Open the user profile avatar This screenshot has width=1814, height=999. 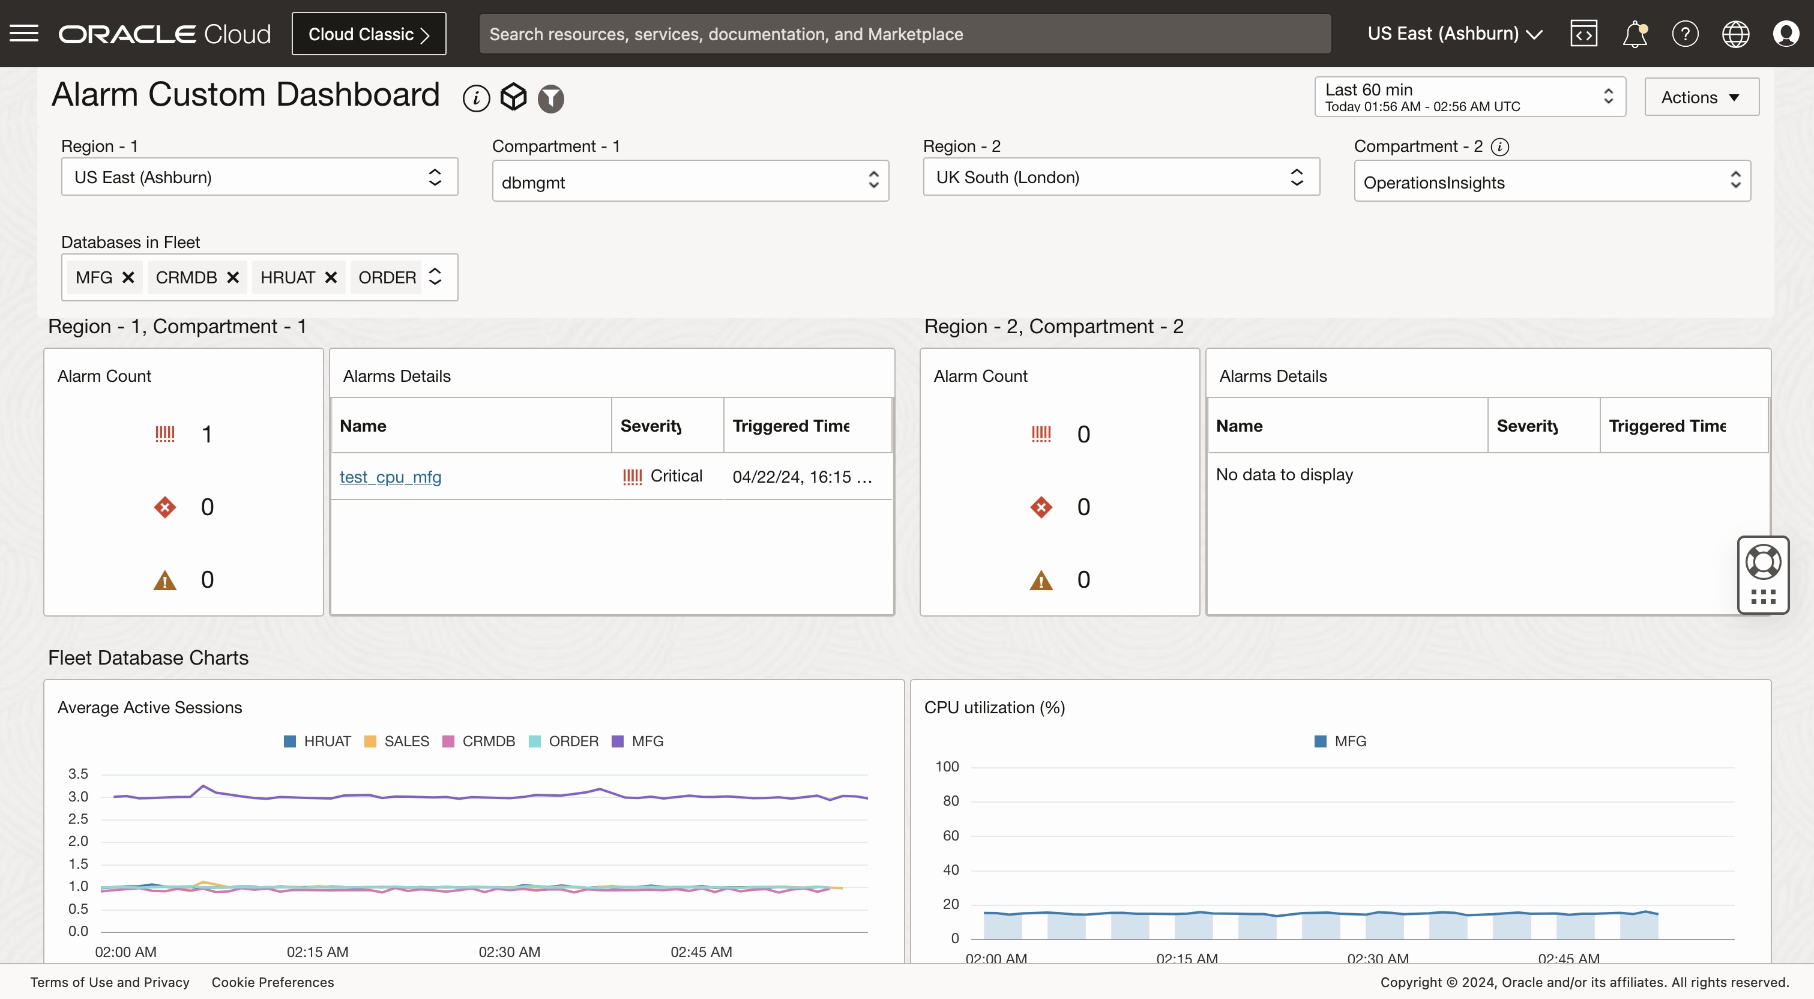tap(1786, 33)
